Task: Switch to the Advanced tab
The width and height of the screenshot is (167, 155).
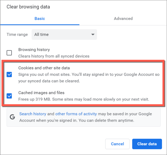Action: 123,19
